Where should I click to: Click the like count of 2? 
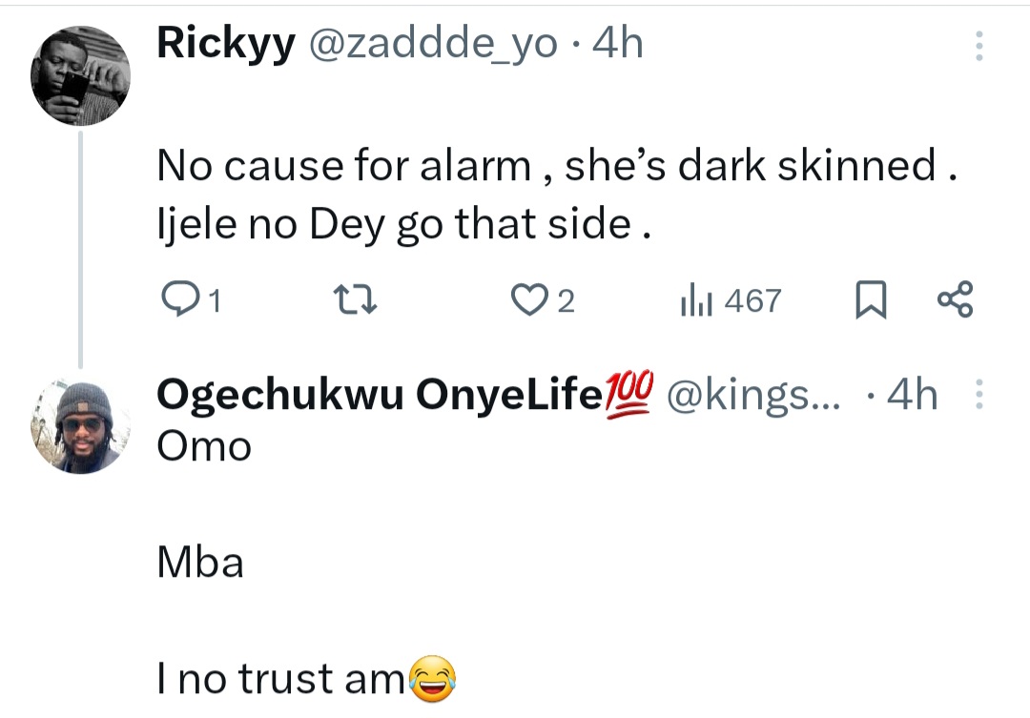pos(565,303)
